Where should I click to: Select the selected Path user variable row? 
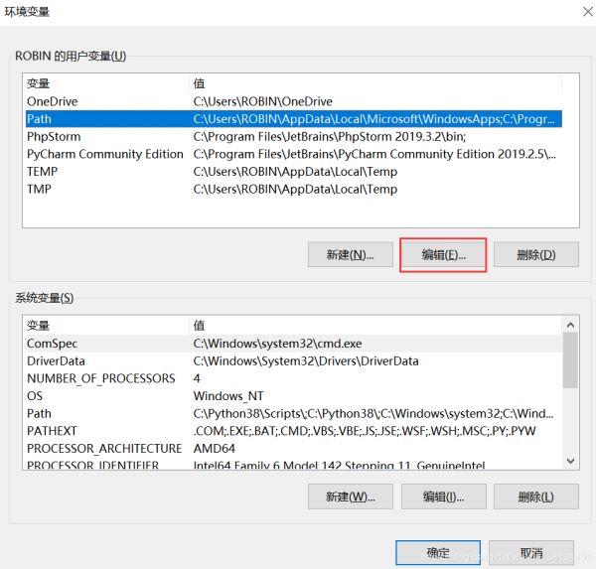tap(294, 119)
